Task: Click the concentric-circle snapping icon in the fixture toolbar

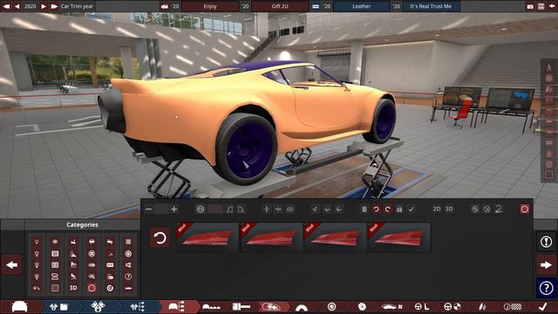Action: (x=201, y=209)
